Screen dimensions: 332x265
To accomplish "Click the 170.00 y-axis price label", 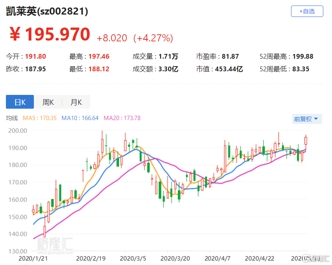I will [18, 182].
